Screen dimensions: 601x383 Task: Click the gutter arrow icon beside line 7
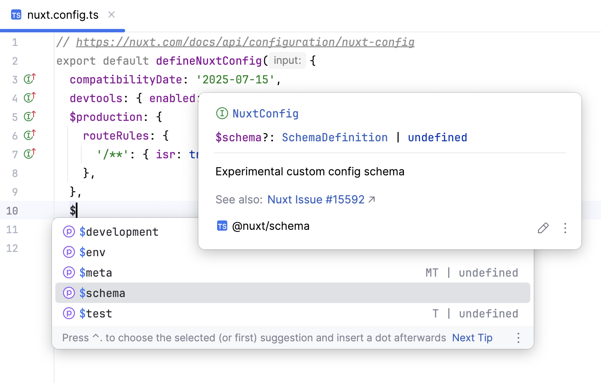pos(28,154)
